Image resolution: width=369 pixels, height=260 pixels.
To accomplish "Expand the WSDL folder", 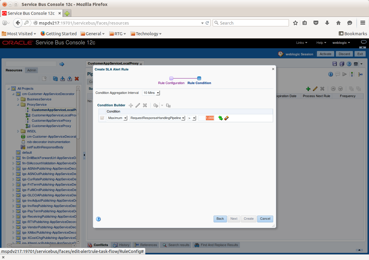I will pyautogui.click(x=18, y=131).
